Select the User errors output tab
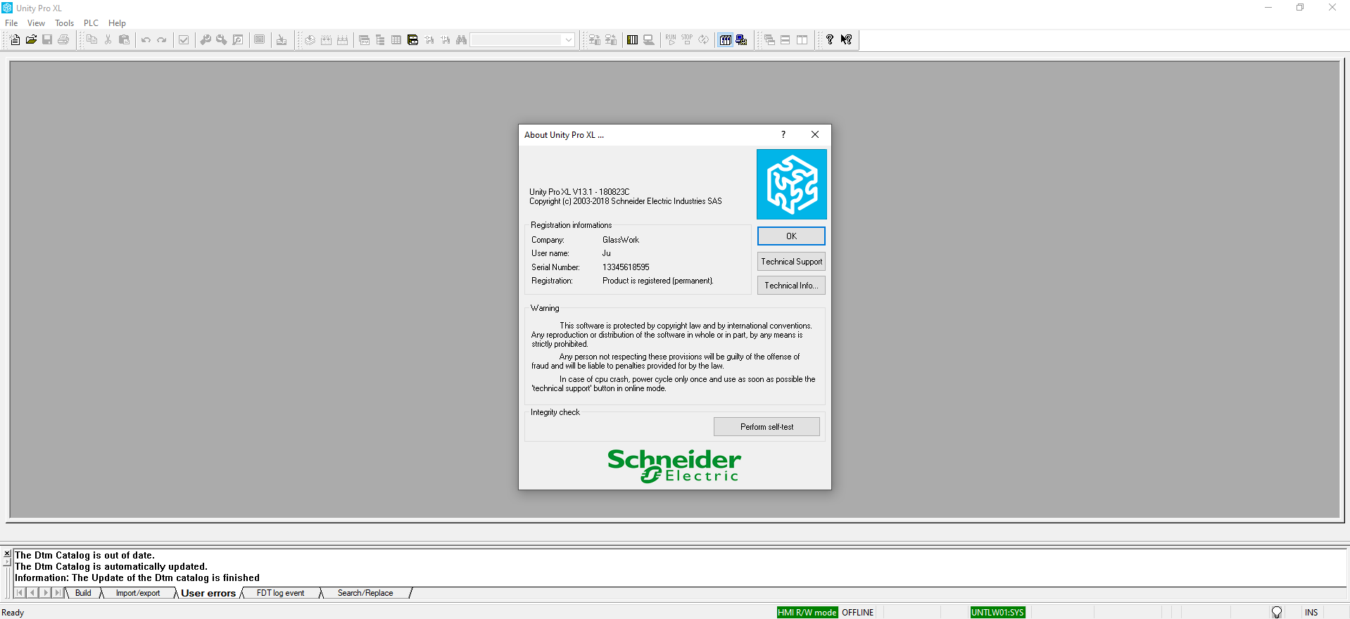 point(208,593)
